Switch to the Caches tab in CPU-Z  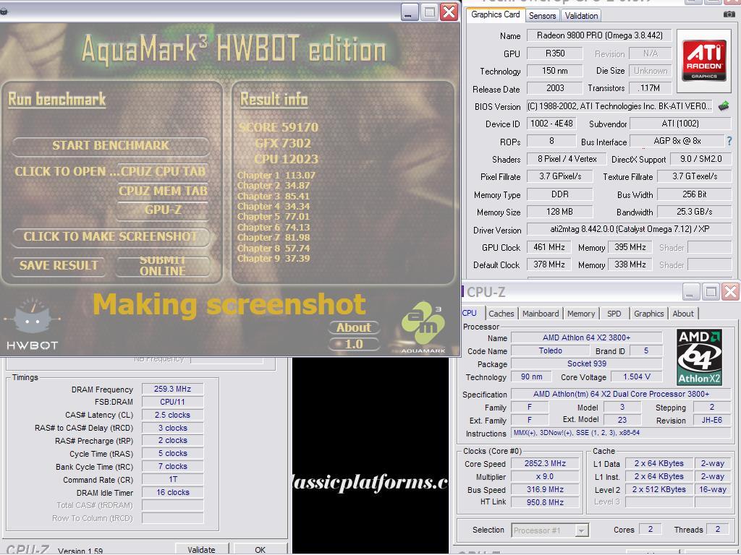click(x=501, y=314)
